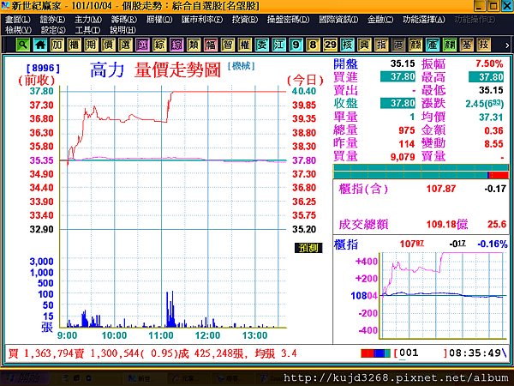Click the 櫃指 change percentage -0.16%
The width and height of the screenshot is (514, 386).
point(493,244)
